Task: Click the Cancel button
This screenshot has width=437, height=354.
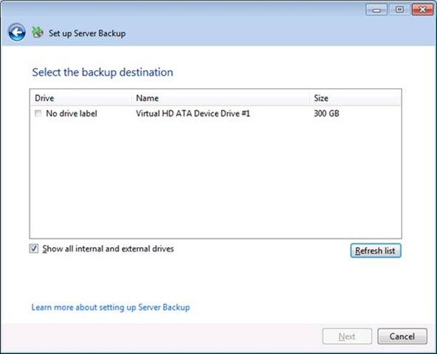Action: (402, 336)
